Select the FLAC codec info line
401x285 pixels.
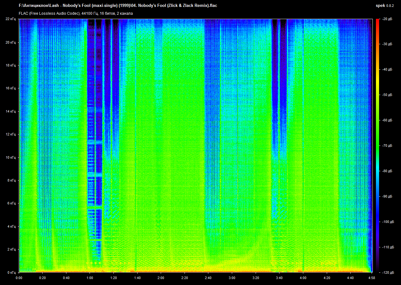tap(76, 13)
